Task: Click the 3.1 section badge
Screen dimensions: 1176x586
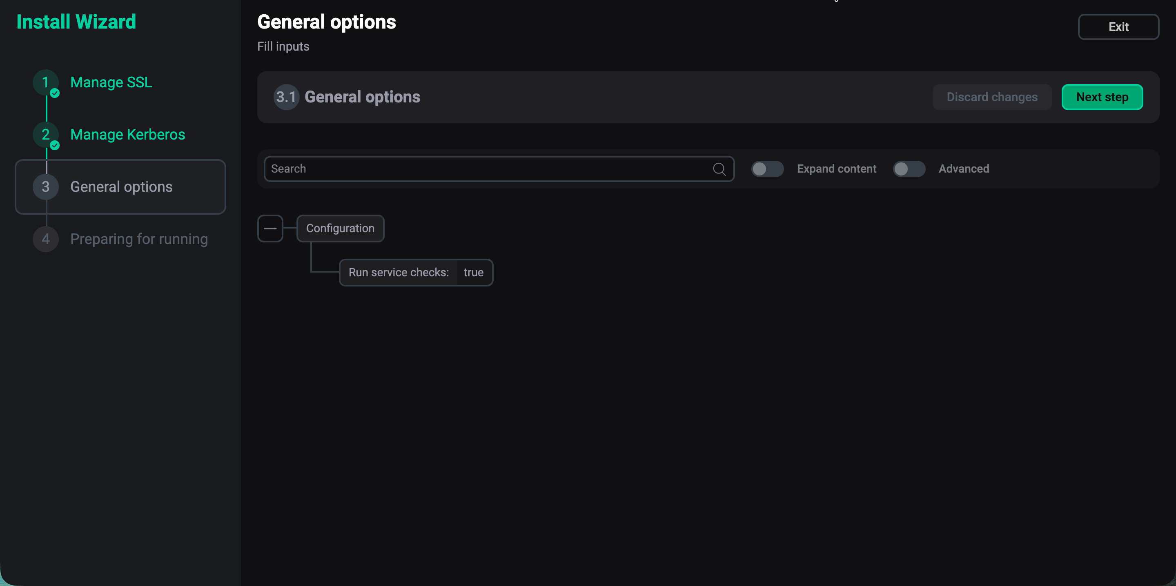Action: coord(286,97)
